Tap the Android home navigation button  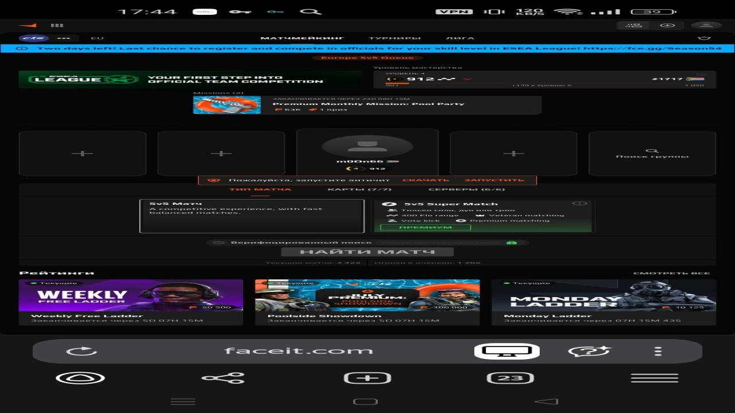pos(365,402)
